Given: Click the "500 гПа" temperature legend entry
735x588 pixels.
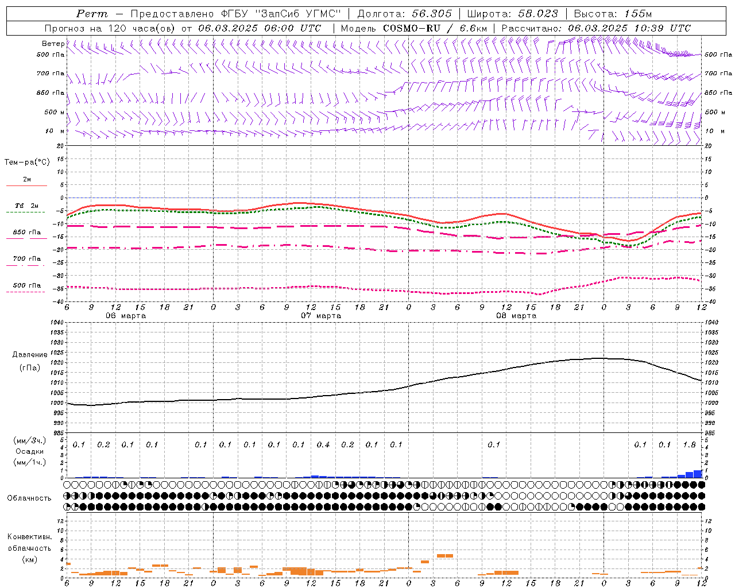Looking at the screenshot, I should pyautogui.click(x=26, y=285).
